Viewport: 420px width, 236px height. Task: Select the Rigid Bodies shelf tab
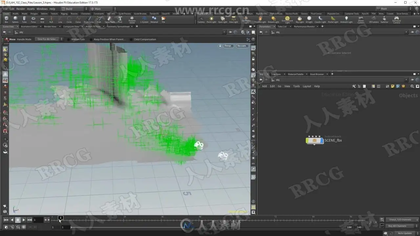[261, 14]
